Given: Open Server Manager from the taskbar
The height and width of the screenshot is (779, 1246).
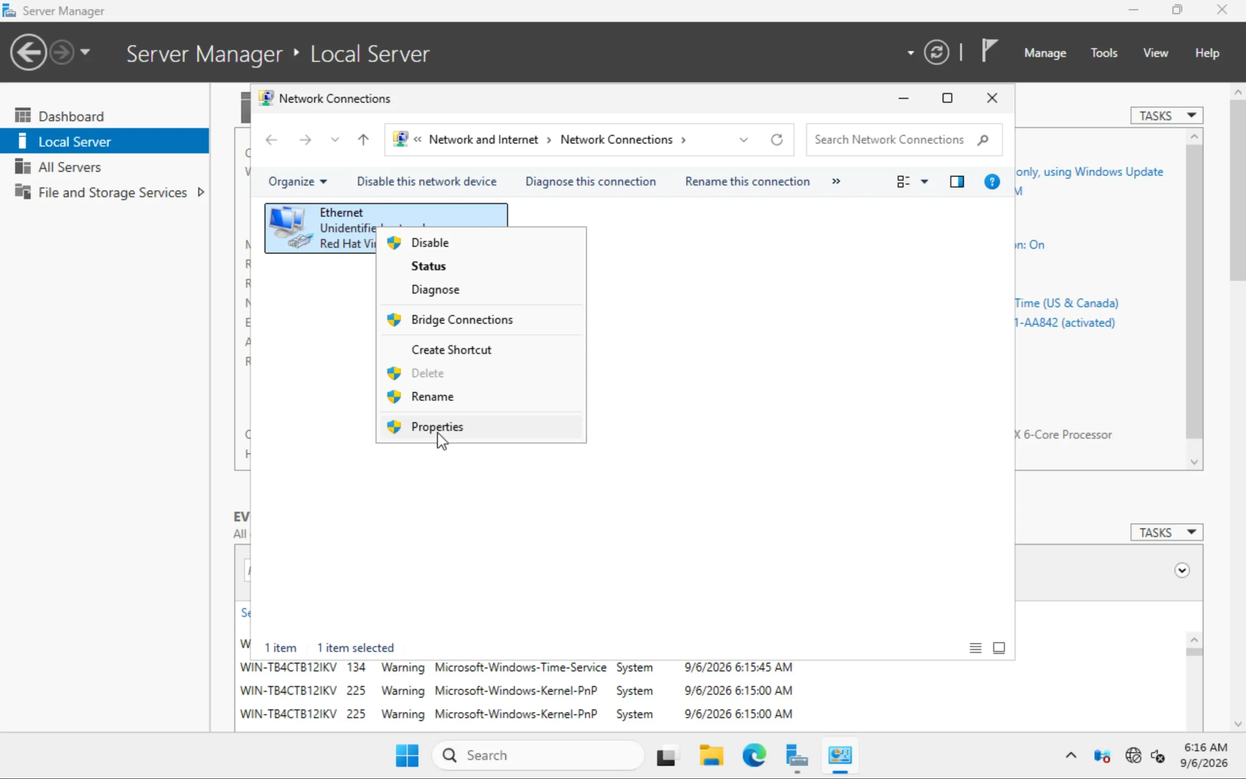Looking at the screenshot, I should pos(797,755).
